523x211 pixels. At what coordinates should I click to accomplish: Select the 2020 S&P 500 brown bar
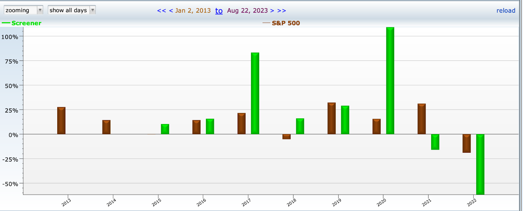click(377, 127)
